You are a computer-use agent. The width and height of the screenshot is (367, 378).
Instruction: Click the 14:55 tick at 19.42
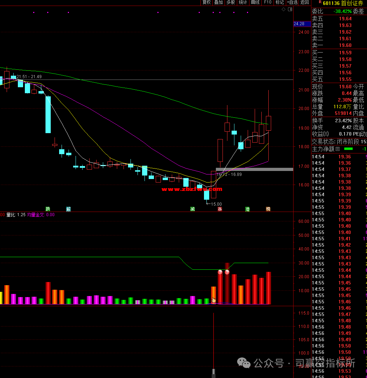(339, 245)
